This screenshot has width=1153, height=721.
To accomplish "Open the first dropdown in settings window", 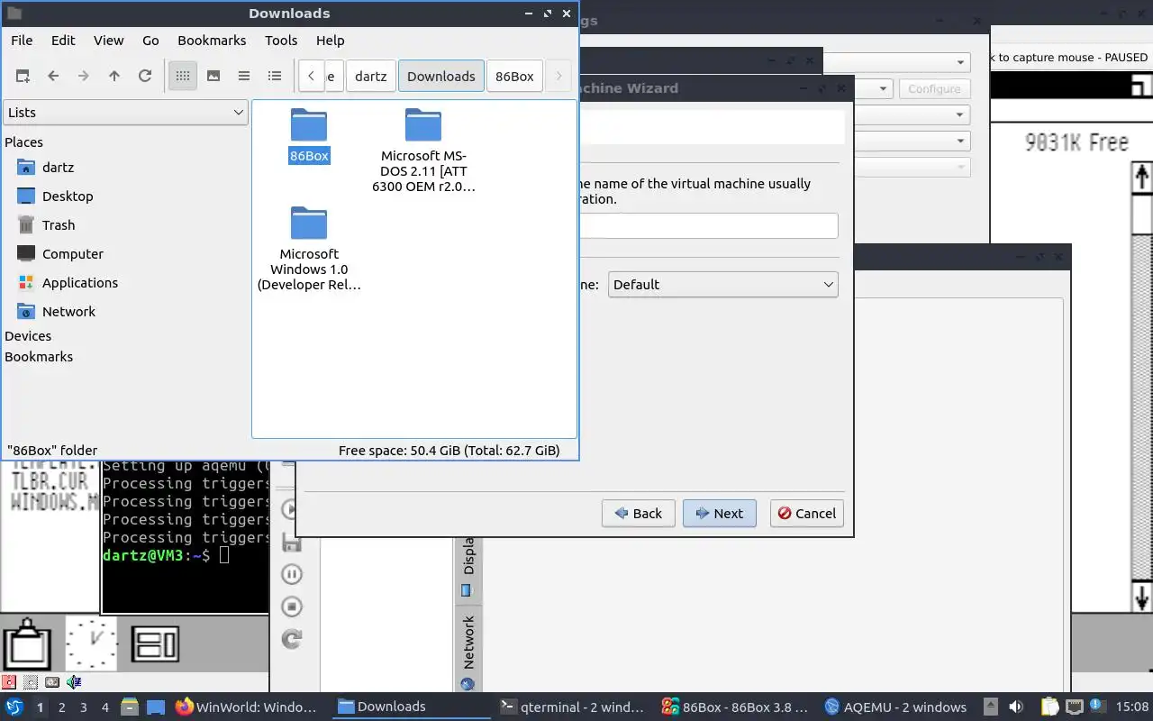I will 896,62.
